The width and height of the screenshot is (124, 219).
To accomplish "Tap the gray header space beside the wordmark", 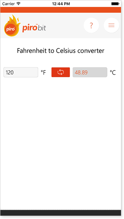I will click(64, 25).
